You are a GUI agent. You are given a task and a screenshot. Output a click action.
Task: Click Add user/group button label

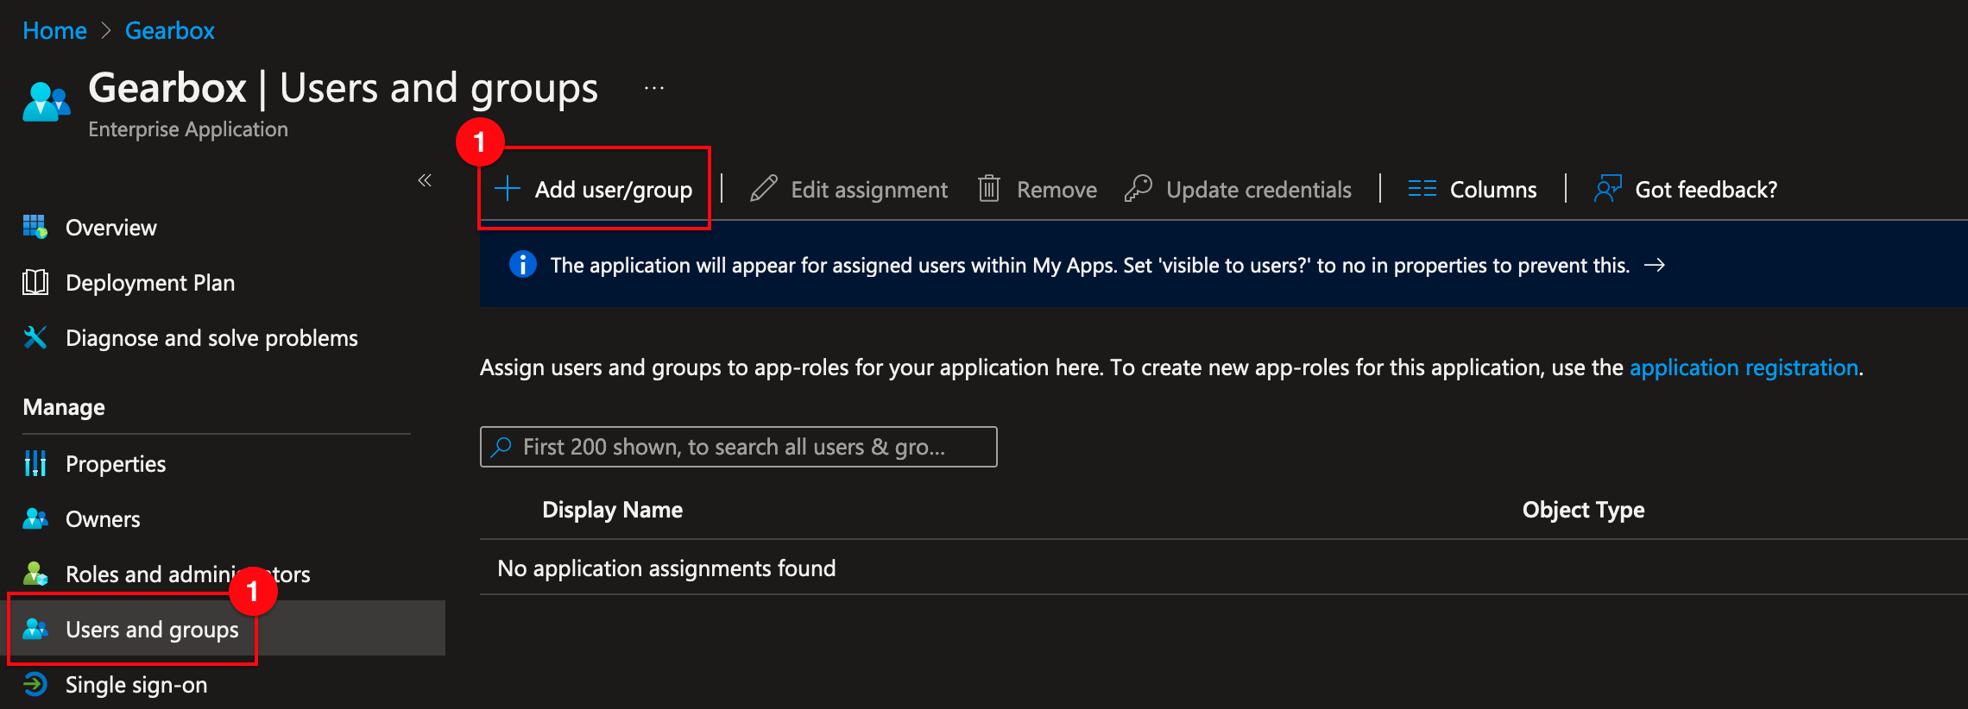(614, 189)
